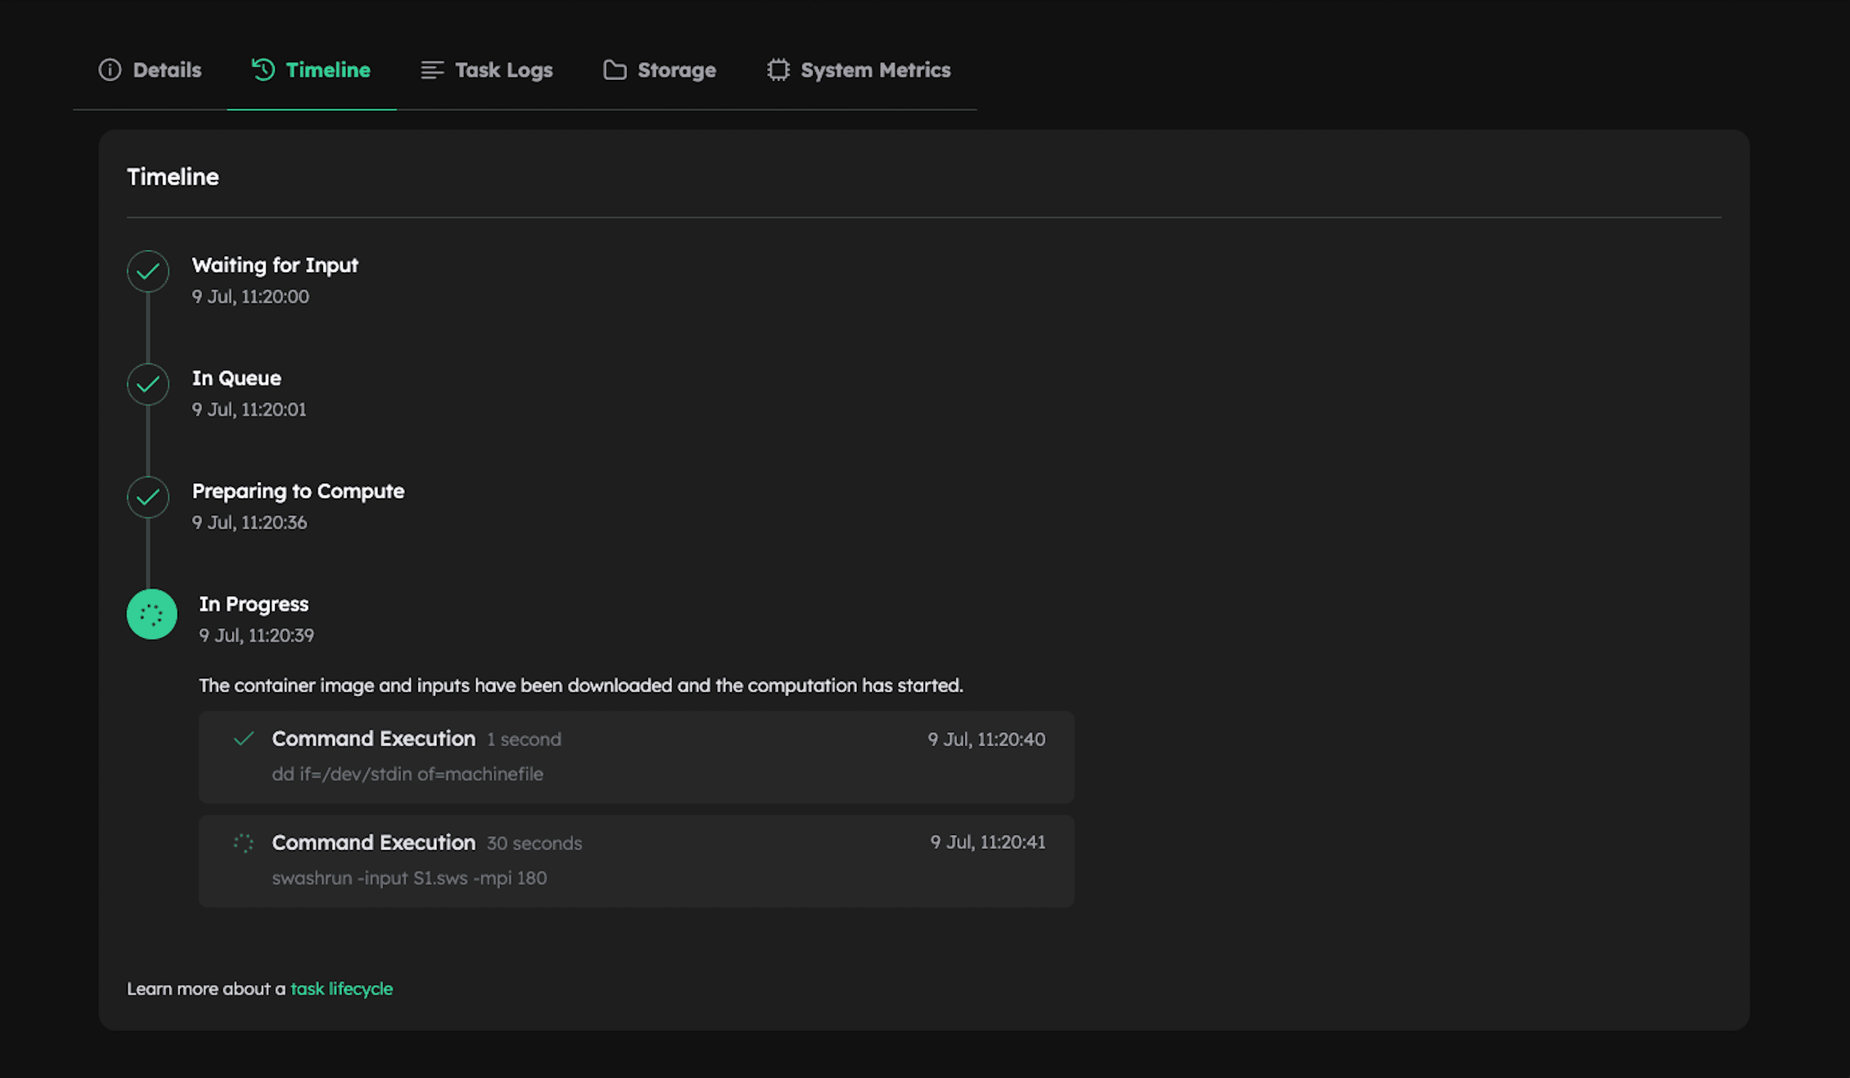Viewport: 1850px width, 1078px height.
Task: Click the checkmark circle for In Queue
Action: point(148,384)
